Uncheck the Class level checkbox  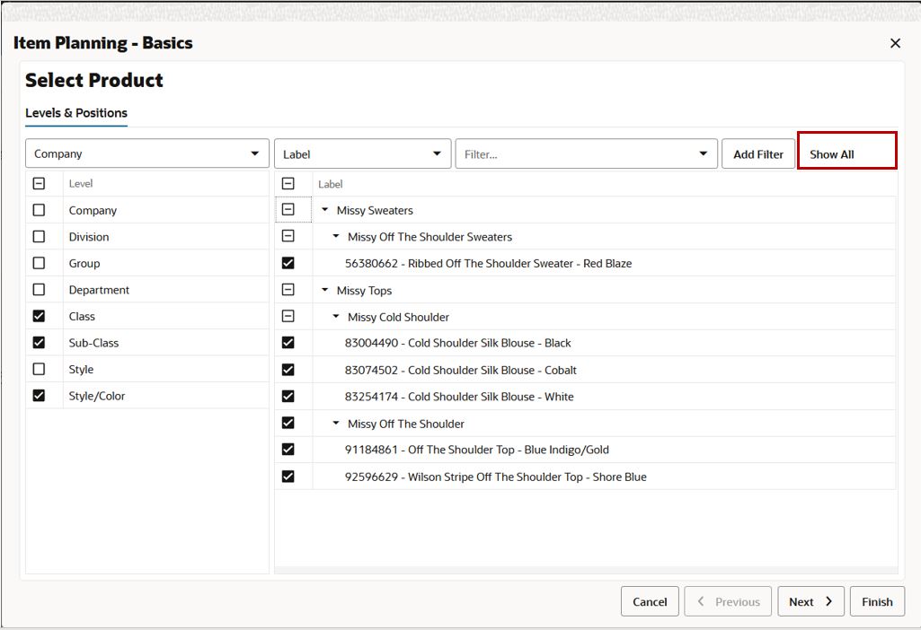[39, 316]
